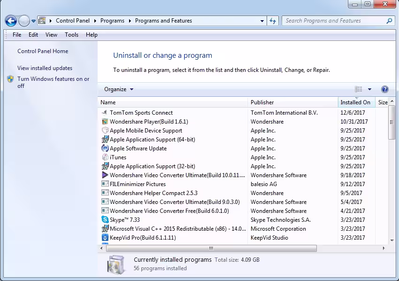Click the horizontal scrollbar left arrow
The width and height of the screenshot is (399, 281).
[x=101, y=248]
